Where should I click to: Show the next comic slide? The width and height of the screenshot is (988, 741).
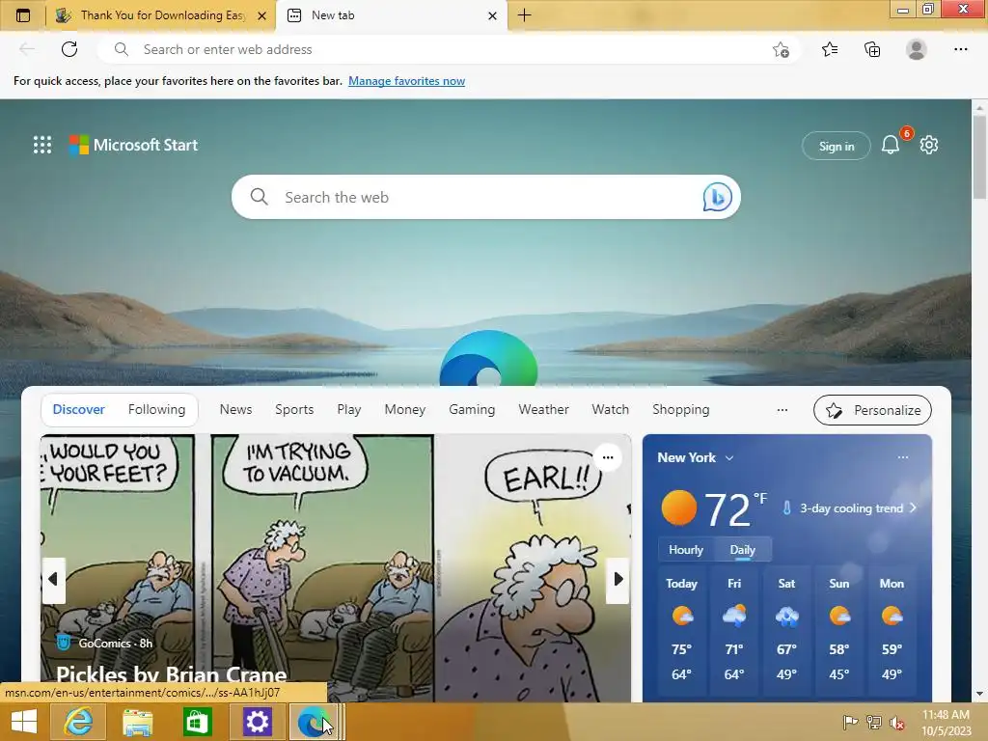[618, 579]
